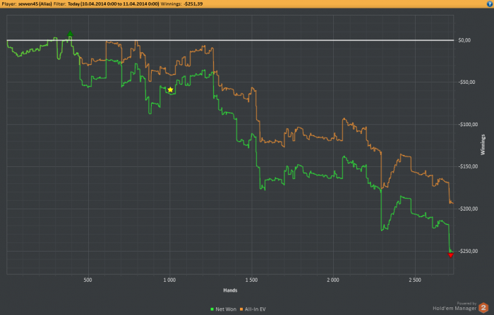Viewport: 494px width, 315px height.
Task: Click the 2 500 hands axis label
Action: click(x=415, y=280)
